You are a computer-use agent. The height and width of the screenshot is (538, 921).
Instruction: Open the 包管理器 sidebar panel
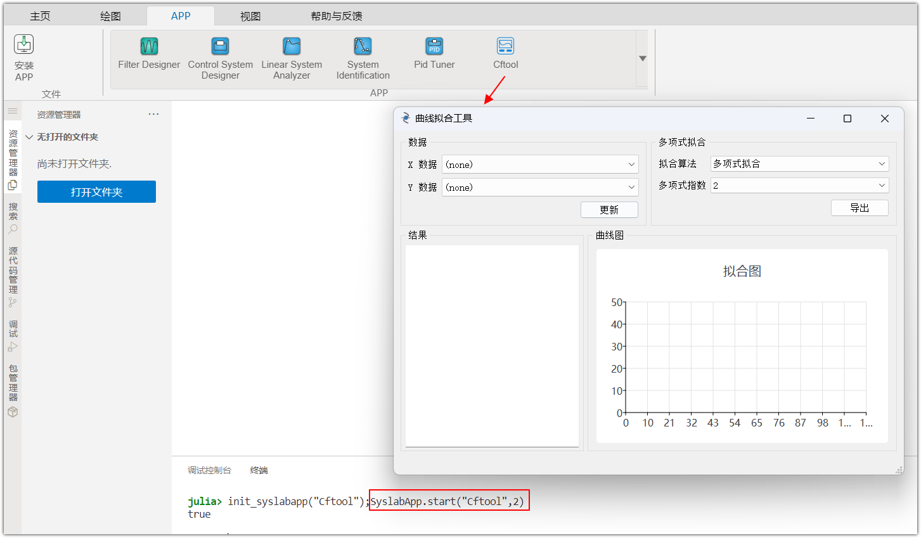(x=13, y=391)
